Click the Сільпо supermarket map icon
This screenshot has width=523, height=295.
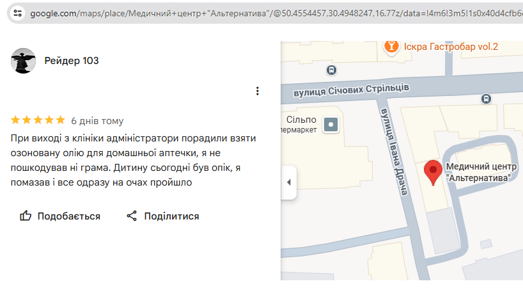click(331, 124)
